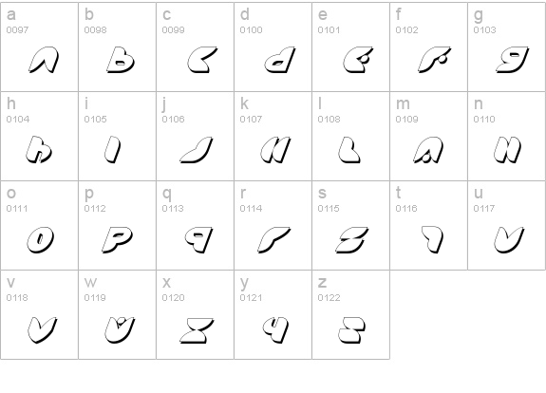Image resolution: width=546 pixels, height=393 pixels.
Task: Select the glyph for letter k
Action: pos(275,149)
